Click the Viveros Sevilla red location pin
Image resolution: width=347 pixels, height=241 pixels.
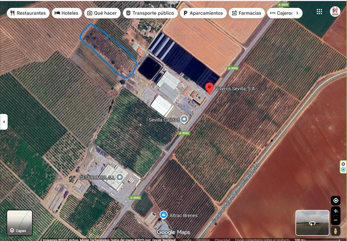pyautogui.click(x=209, y=88)
